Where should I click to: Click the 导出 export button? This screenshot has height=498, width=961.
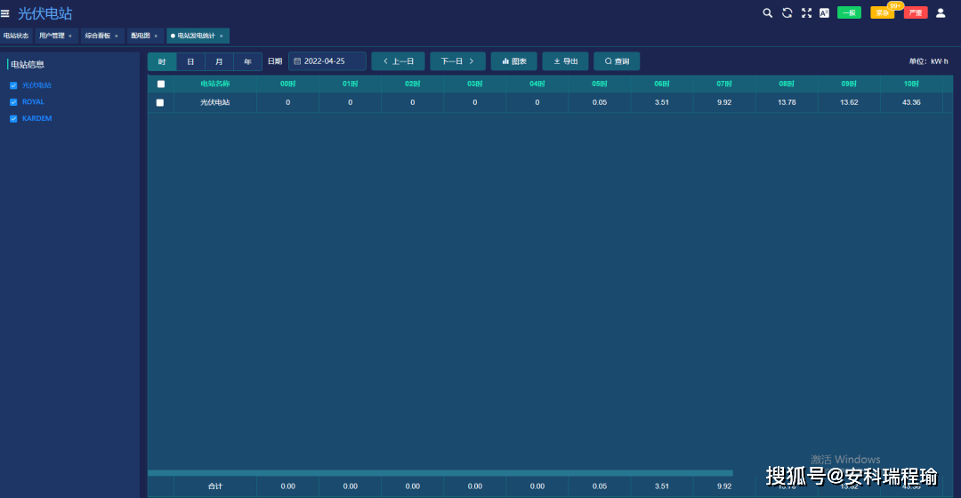[x=566, y=61]
